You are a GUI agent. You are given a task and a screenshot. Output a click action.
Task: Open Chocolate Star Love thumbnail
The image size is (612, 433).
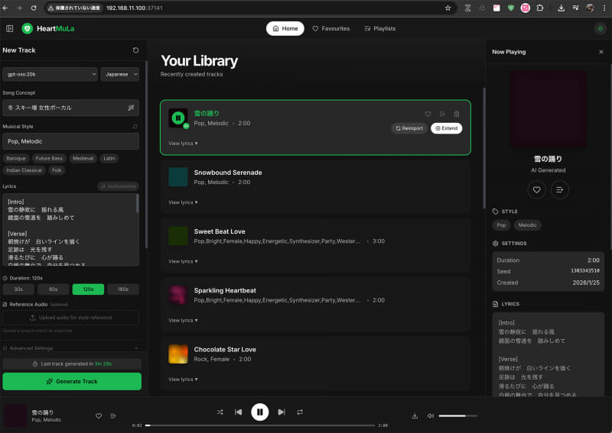tap(178, 354)
